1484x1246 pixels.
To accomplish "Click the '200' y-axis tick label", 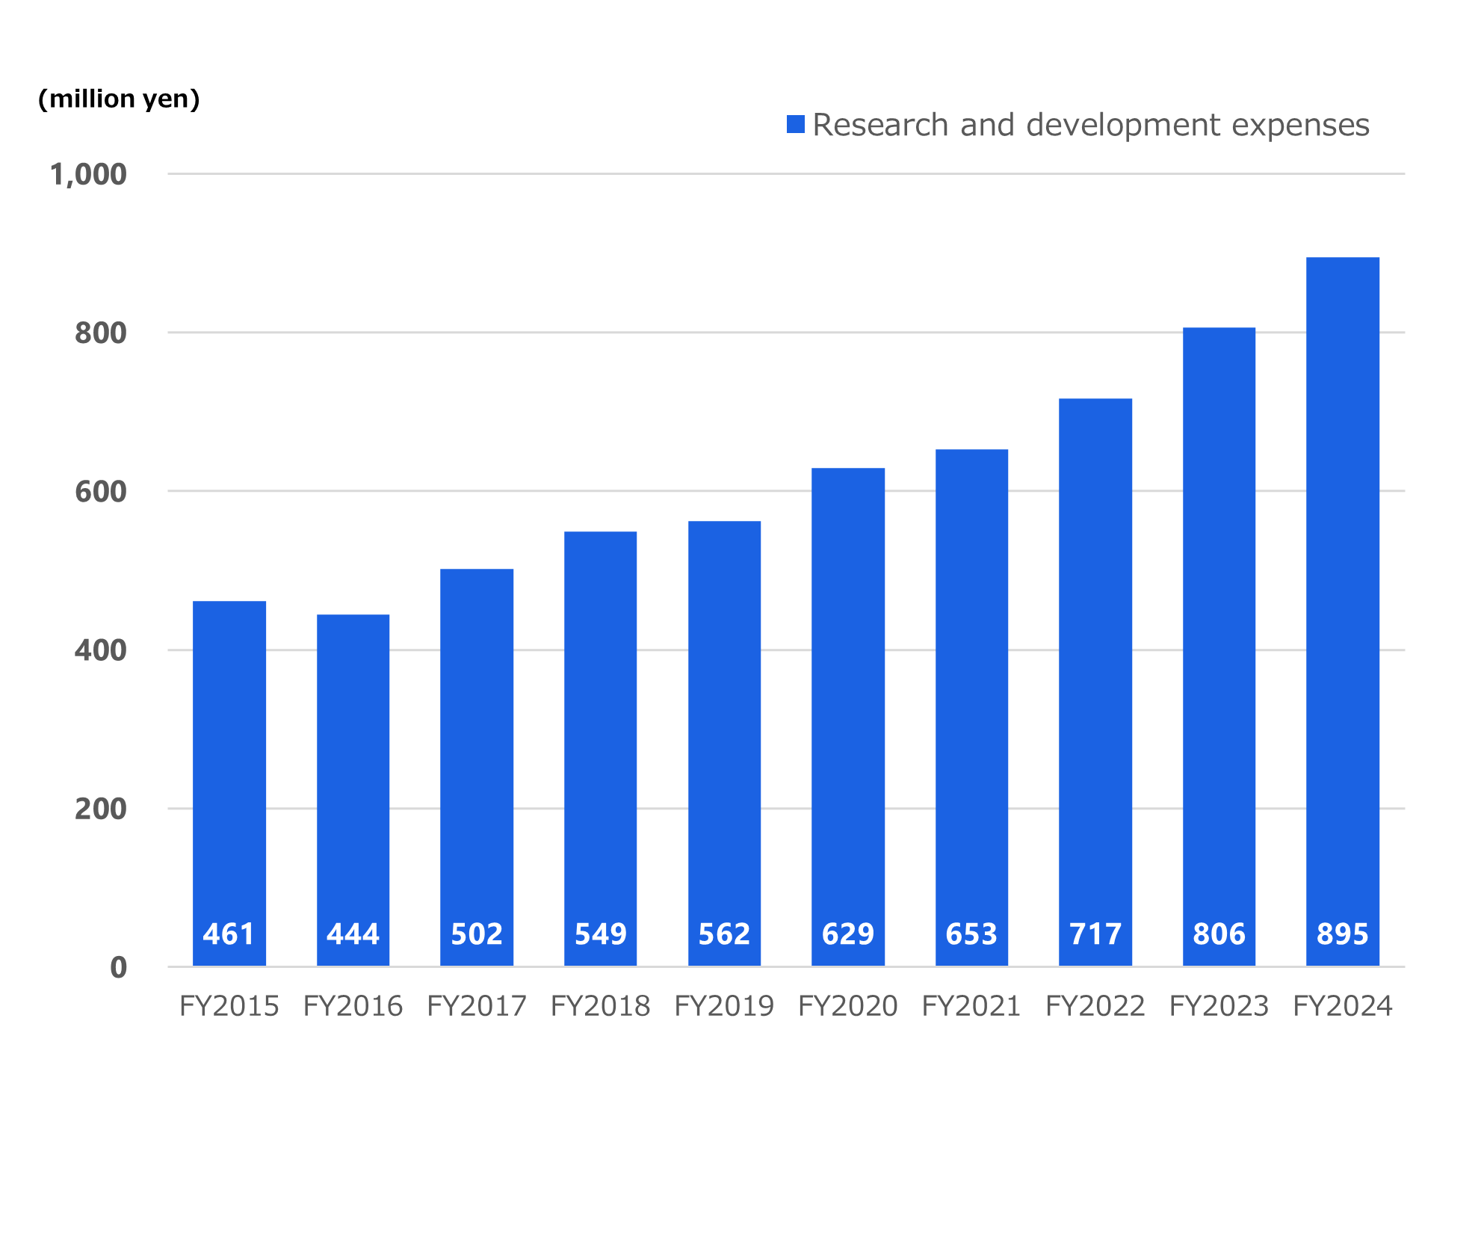I will point(101,809).
